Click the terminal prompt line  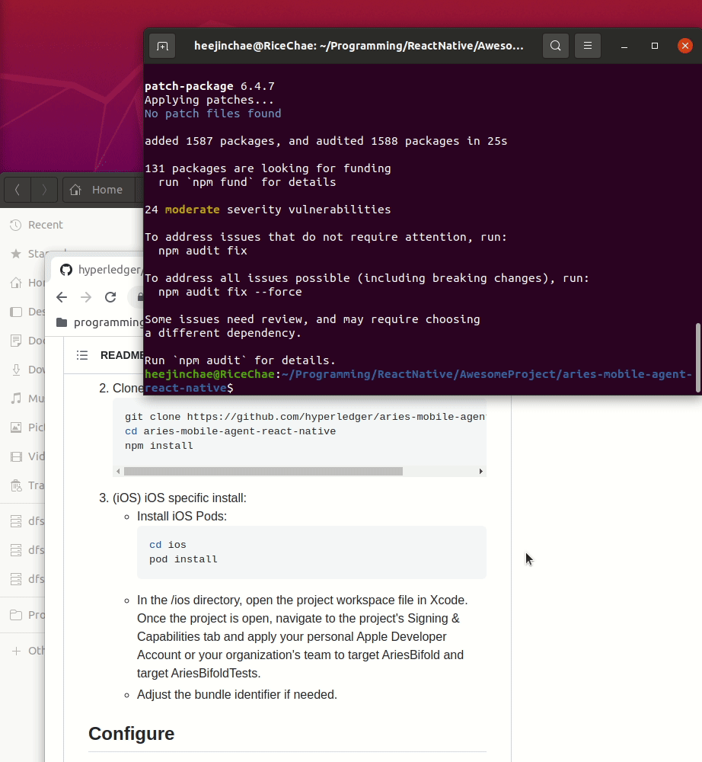418,381
